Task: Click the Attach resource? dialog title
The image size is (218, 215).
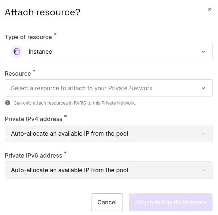Action: tap(42, 12)
